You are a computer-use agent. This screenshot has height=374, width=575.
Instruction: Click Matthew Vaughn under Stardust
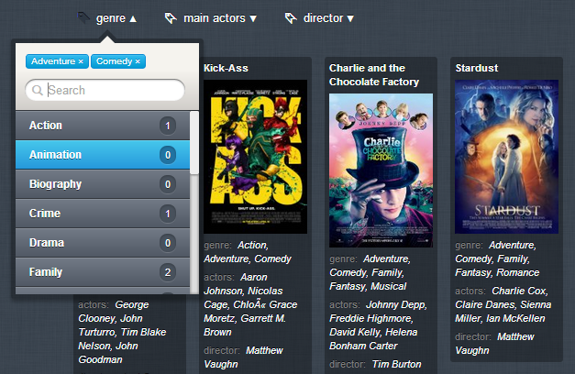(494, 344)
